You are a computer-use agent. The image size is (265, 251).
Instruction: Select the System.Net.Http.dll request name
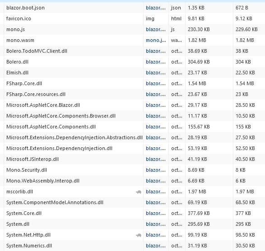pos(28,234)
